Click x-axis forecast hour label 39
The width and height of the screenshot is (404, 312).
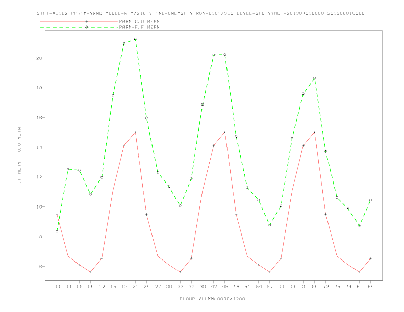coord(203,287)
